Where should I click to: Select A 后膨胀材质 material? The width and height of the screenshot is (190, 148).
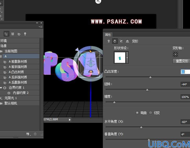tap(20, 82)
